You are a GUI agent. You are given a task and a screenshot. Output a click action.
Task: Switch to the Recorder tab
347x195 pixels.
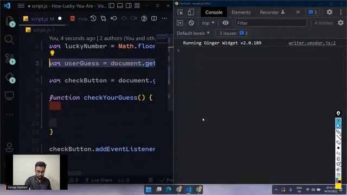(x=272, y=12)
